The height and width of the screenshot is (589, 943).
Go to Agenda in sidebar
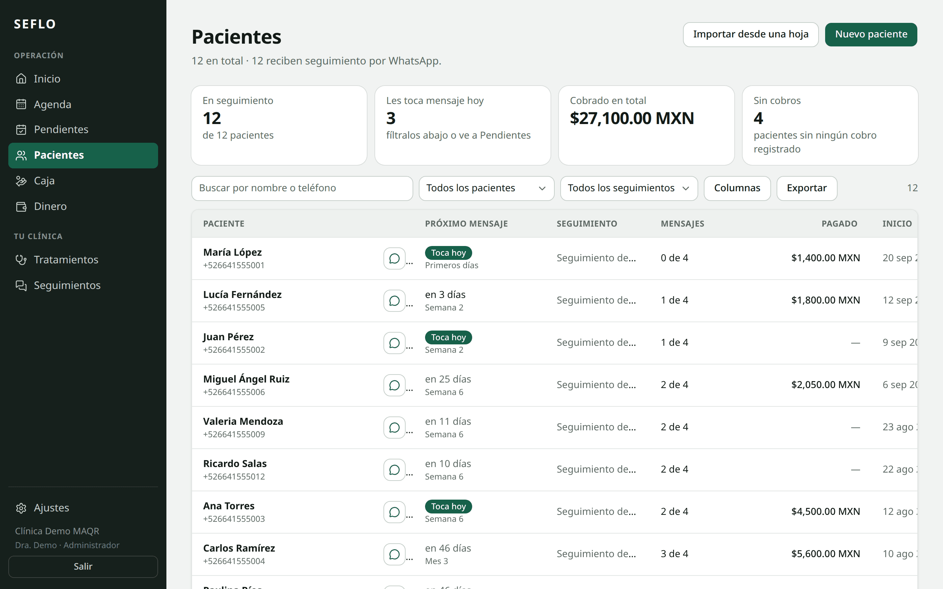point(83,104)
